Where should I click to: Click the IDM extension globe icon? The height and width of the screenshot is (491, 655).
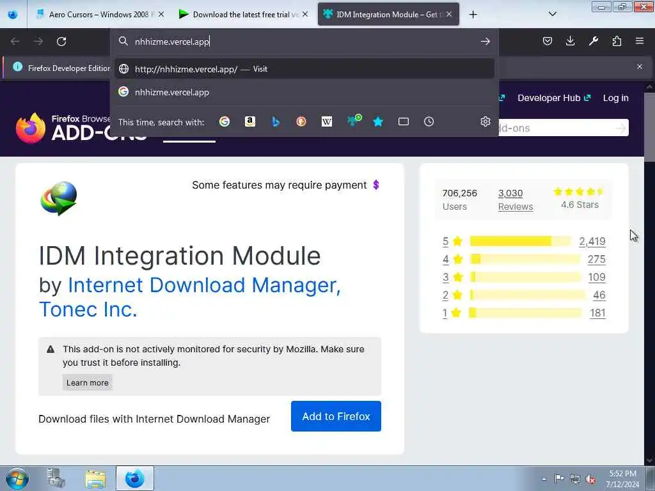point(58,198)
